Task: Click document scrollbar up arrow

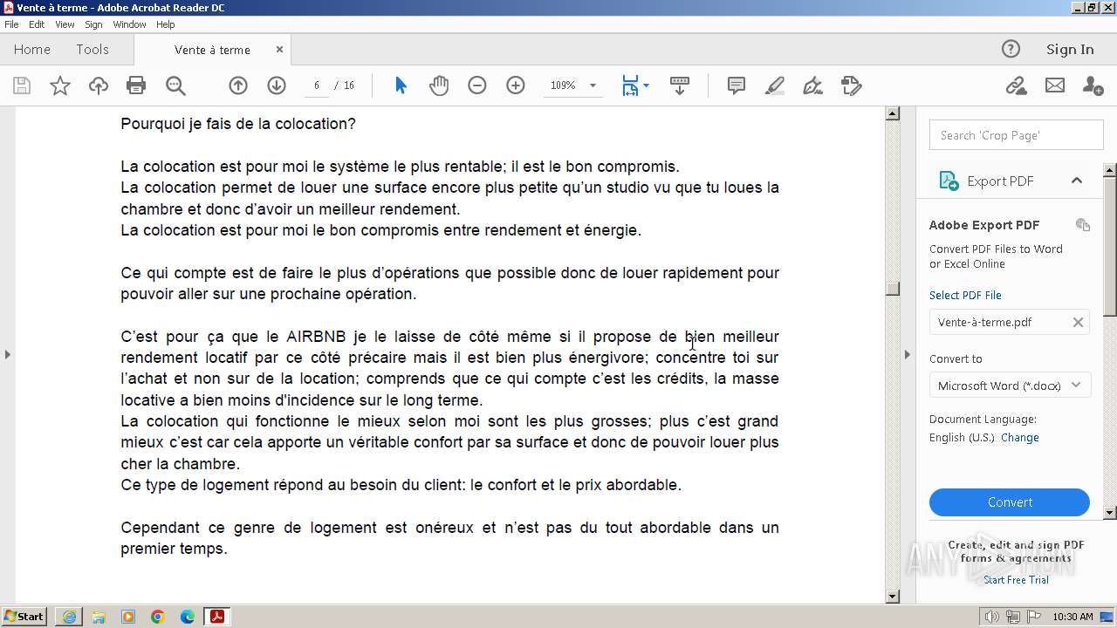Action: [x=892, y=113]
